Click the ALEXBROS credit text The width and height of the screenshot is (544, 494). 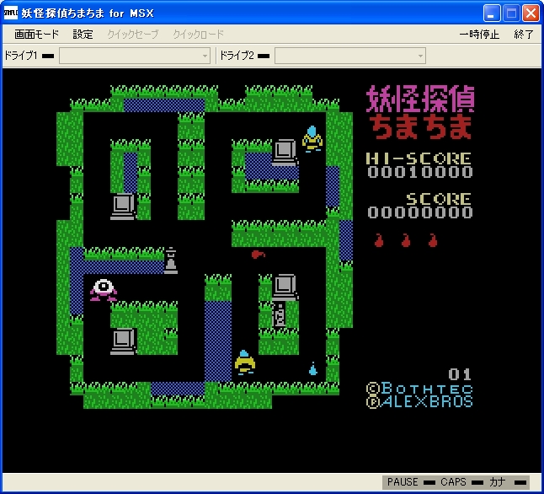tap(420, 401)
